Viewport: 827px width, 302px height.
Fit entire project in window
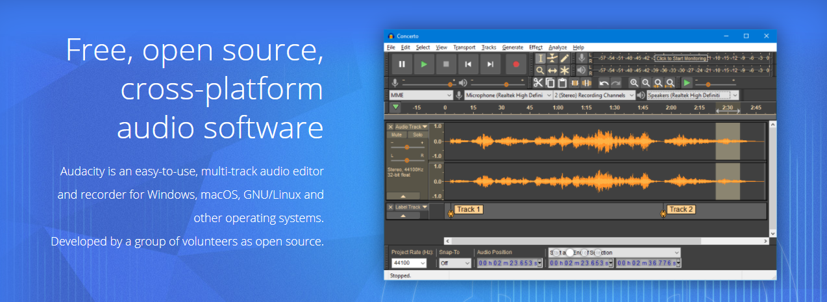click(x=670, y=82)
